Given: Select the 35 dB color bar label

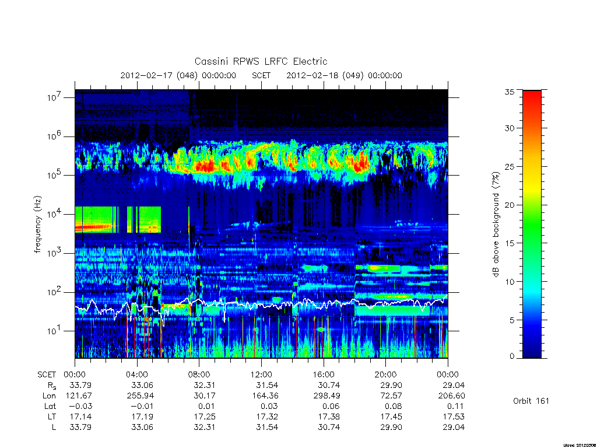Looking at the screenshot, I should coord(510,92).
